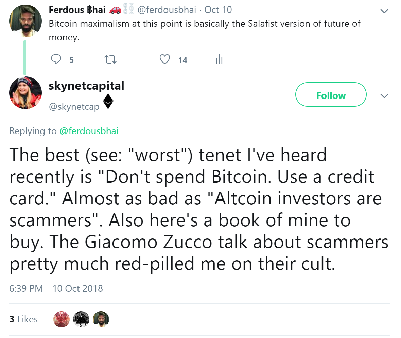Click the red mask liker avatar

62,319
